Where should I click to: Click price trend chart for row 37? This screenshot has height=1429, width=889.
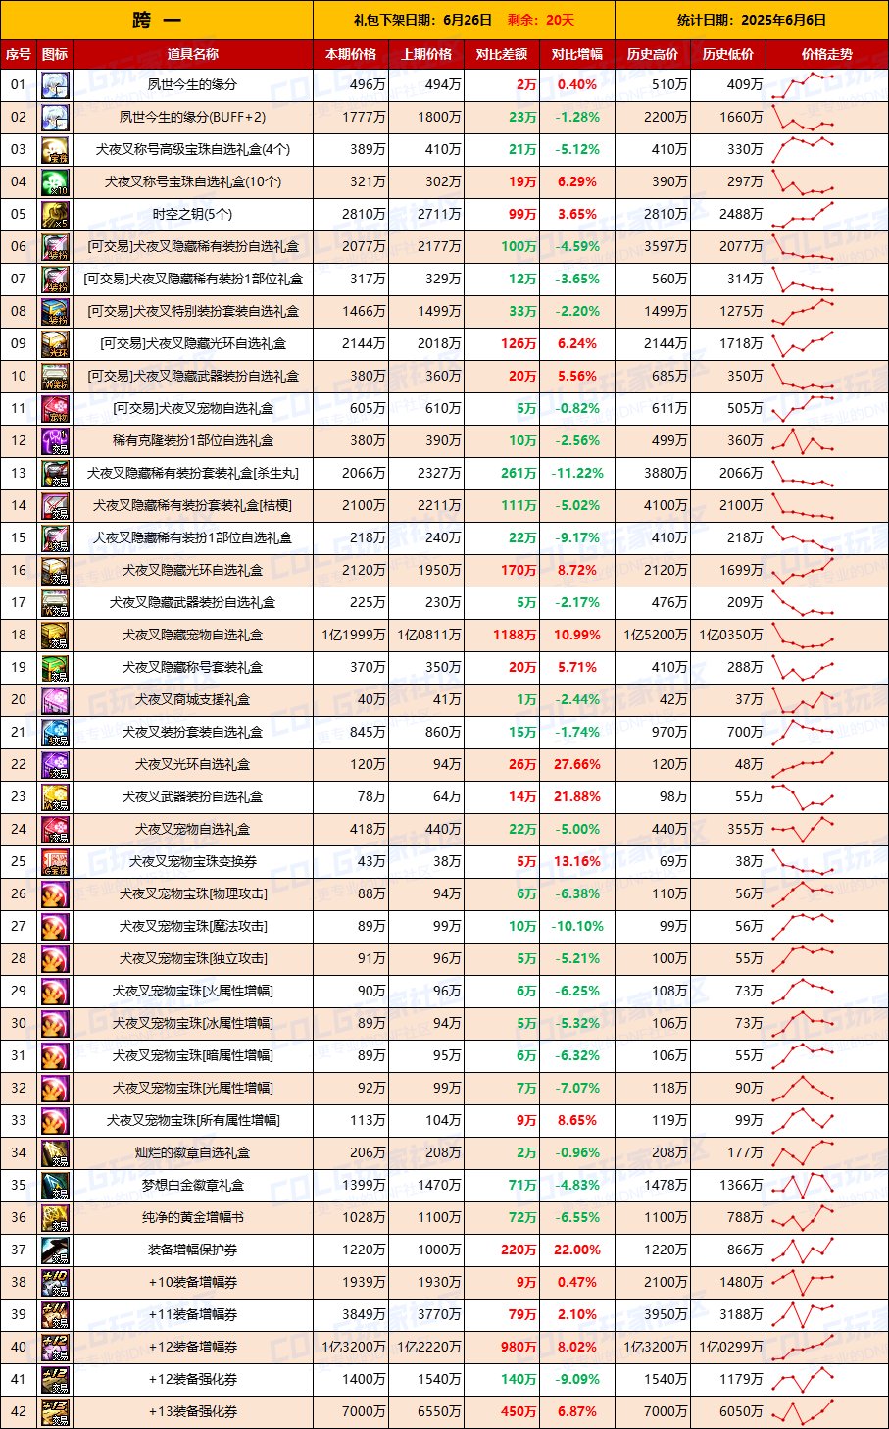(x=803, y=1250)
